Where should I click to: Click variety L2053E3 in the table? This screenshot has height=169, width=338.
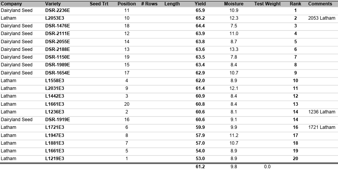click(x=55, y=18)
